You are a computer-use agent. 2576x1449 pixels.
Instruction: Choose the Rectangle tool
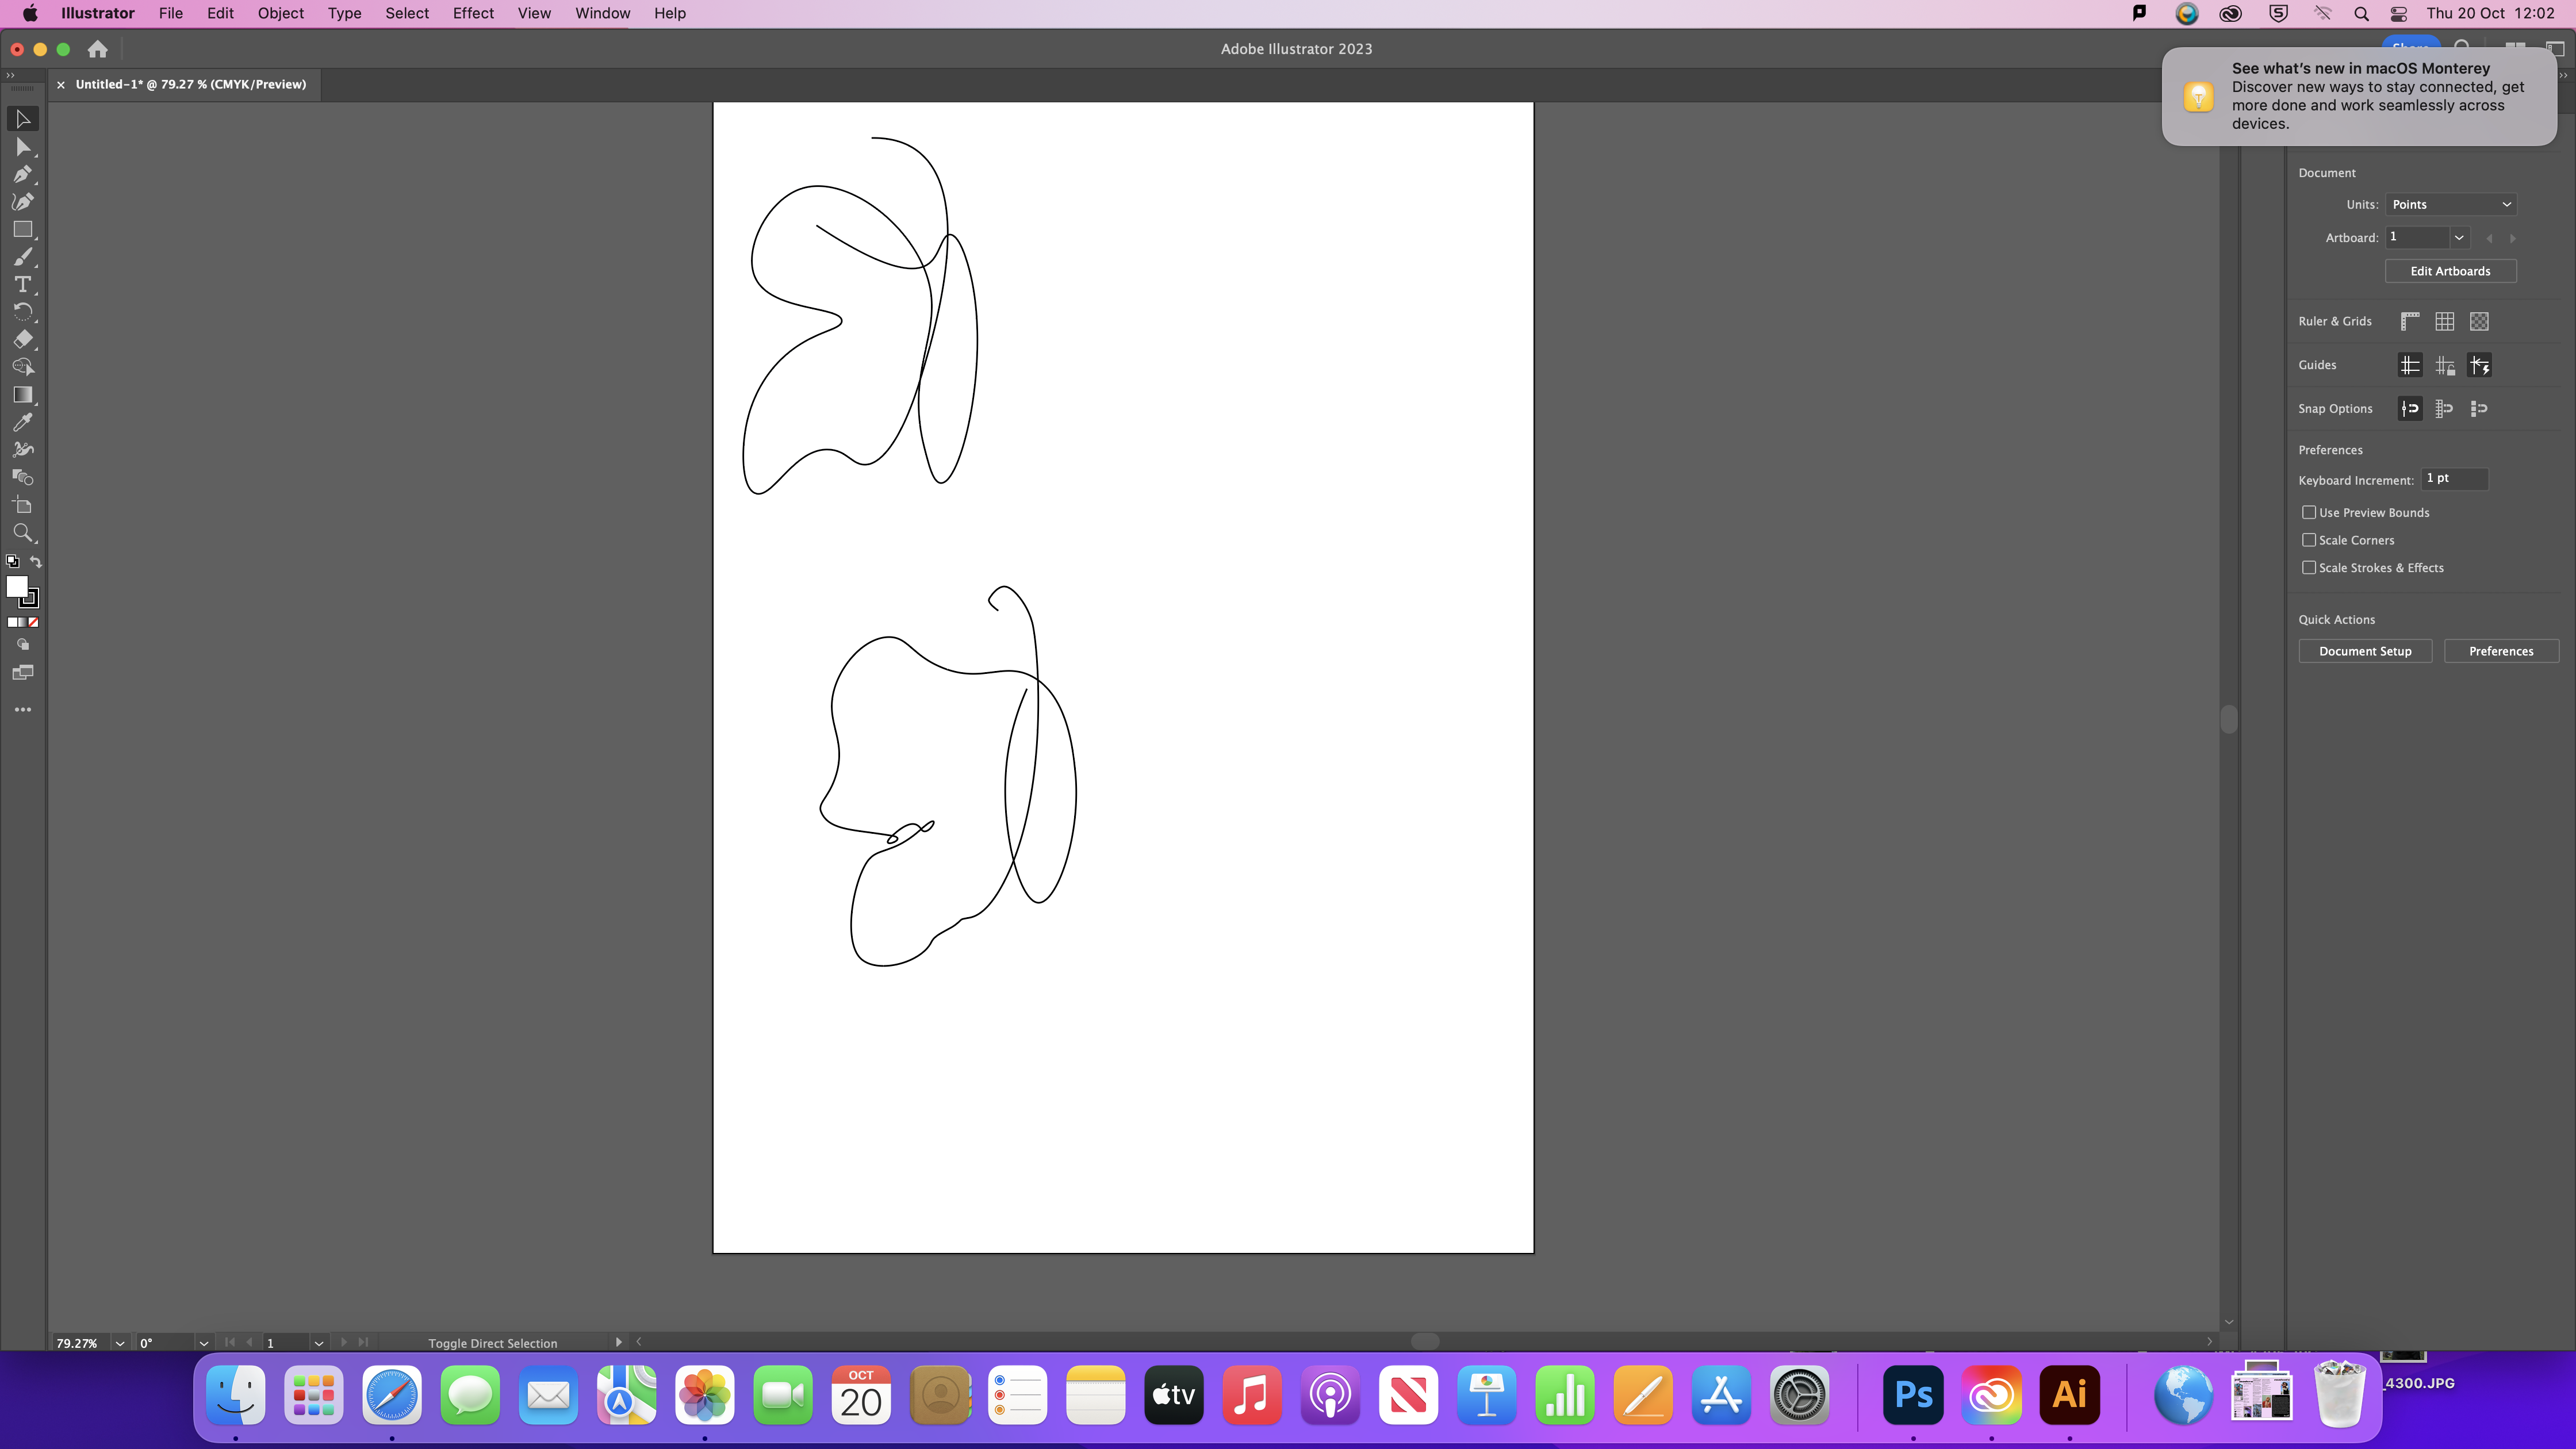tap(22, 229)
